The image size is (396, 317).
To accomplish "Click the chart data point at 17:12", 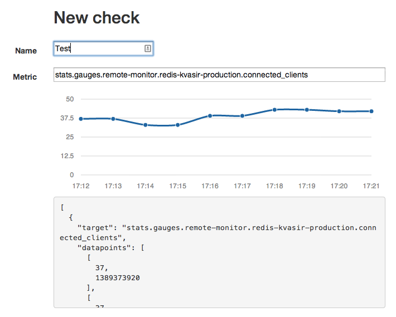I will 81,119.
